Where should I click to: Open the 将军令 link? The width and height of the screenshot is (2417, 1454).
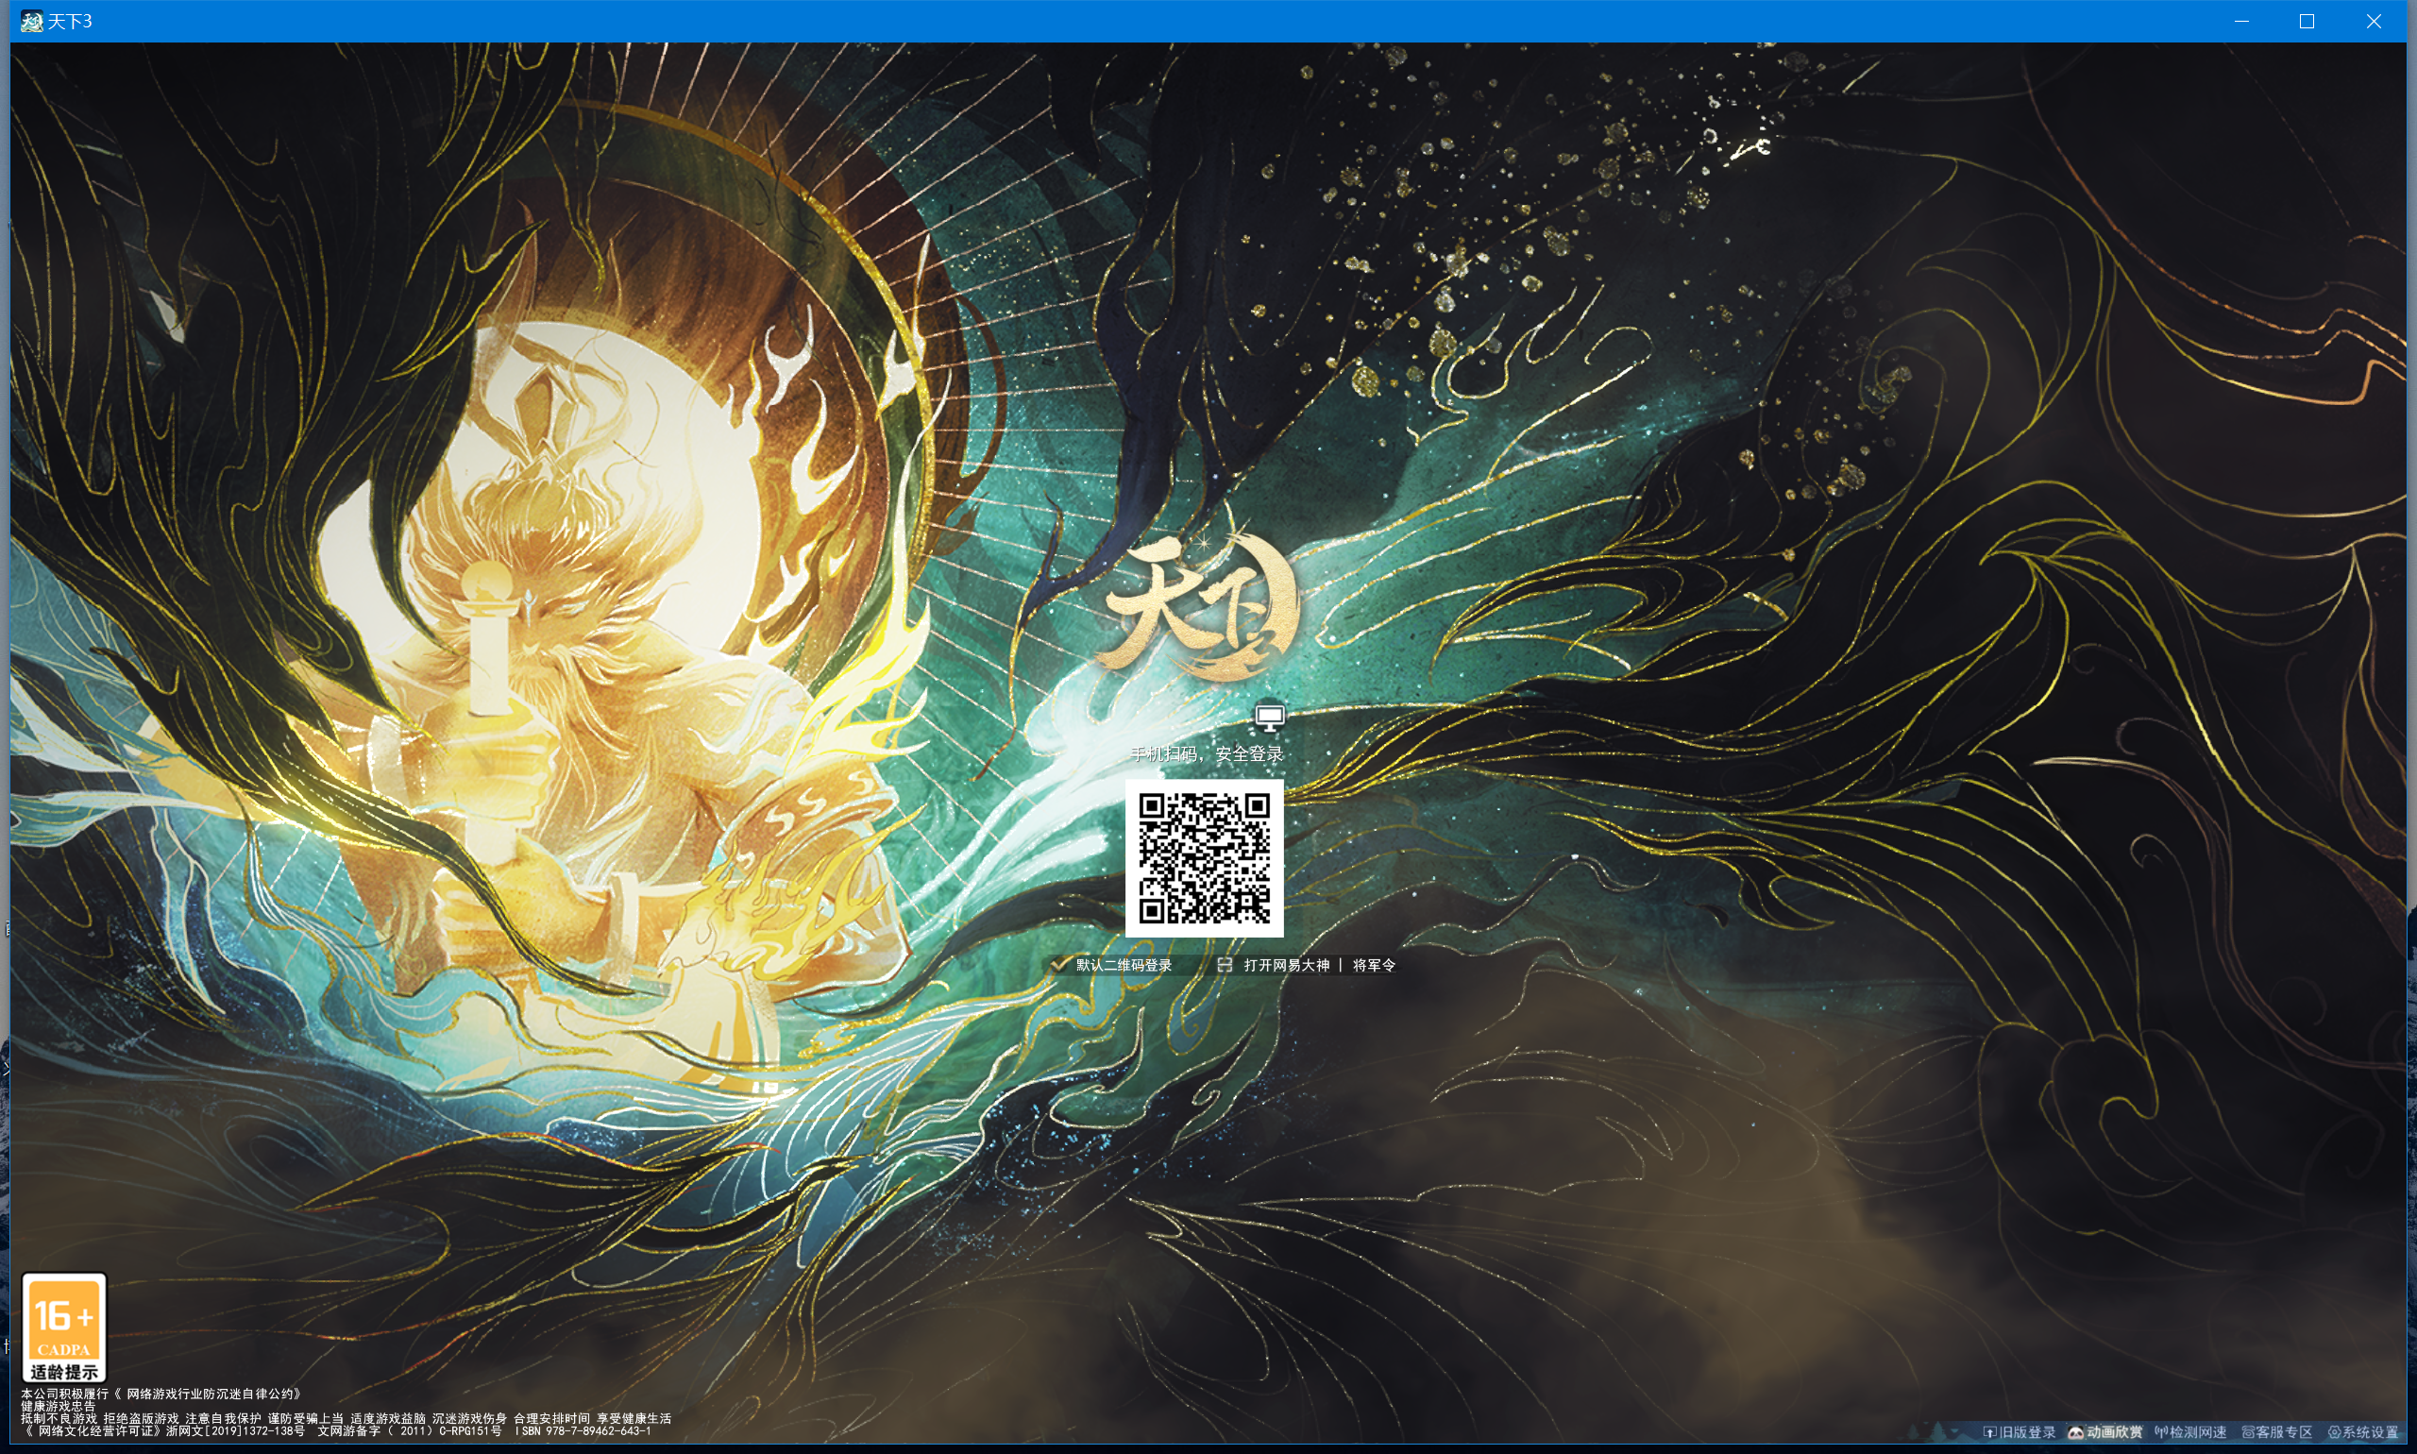click(x=1374, y=965)
